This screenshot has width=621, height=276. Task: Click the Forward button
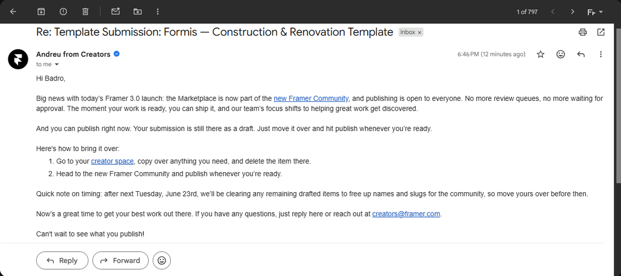click(121, 260)
